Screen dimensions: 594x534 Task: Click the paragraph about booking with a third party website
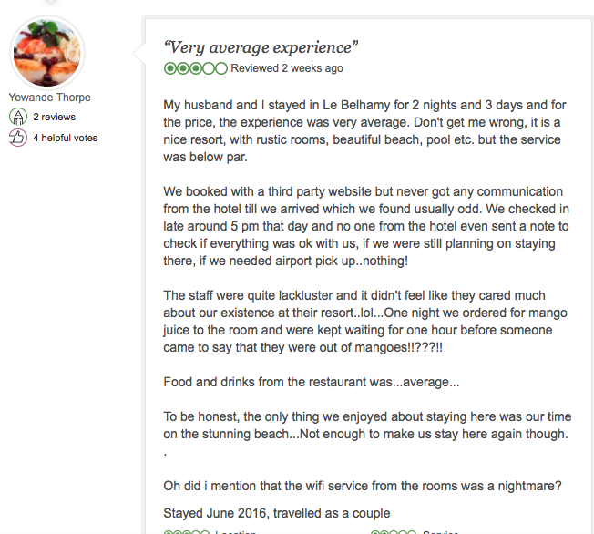tap(362, 227)
